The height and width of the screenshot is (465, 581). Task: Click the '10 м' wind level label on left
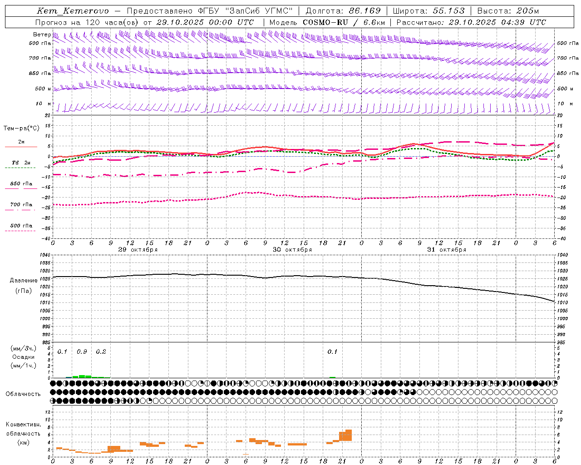click(x=44, y=104)
